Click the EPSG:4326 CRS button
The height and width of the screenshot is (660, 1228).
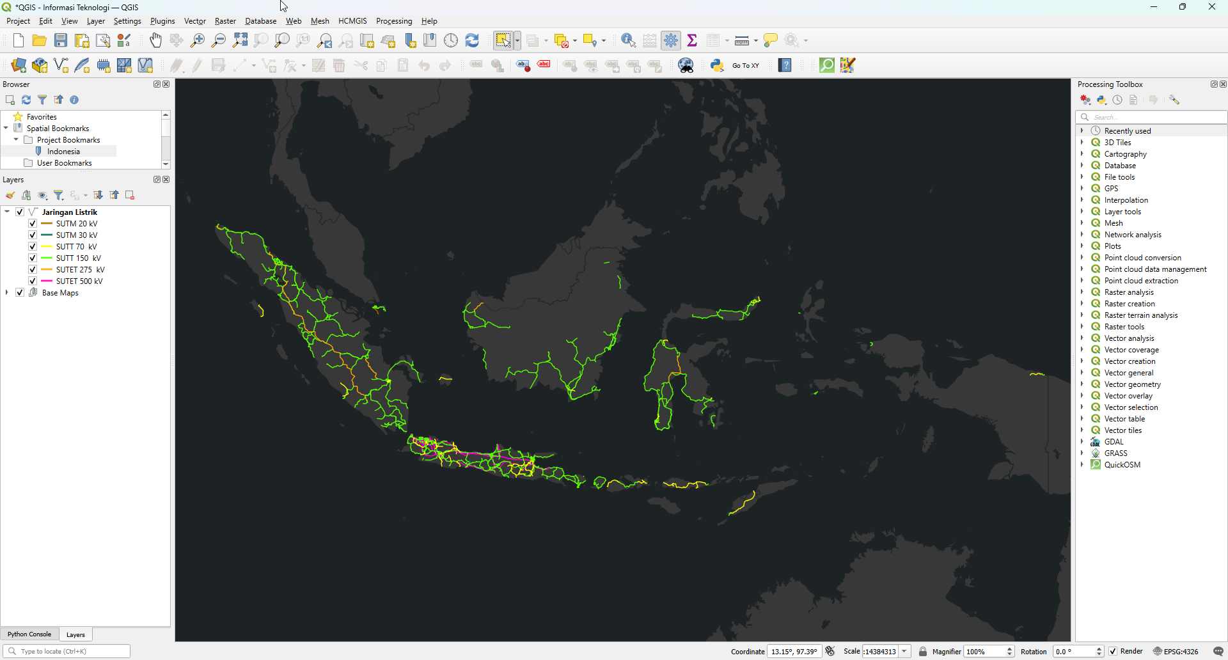tap(1176, 651)
